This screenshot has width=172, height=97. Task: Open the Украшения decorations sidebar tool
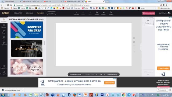[x=4, y=26]
